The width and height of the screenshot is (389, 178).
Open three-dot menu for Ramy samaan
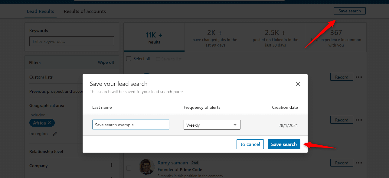point(359,163)
